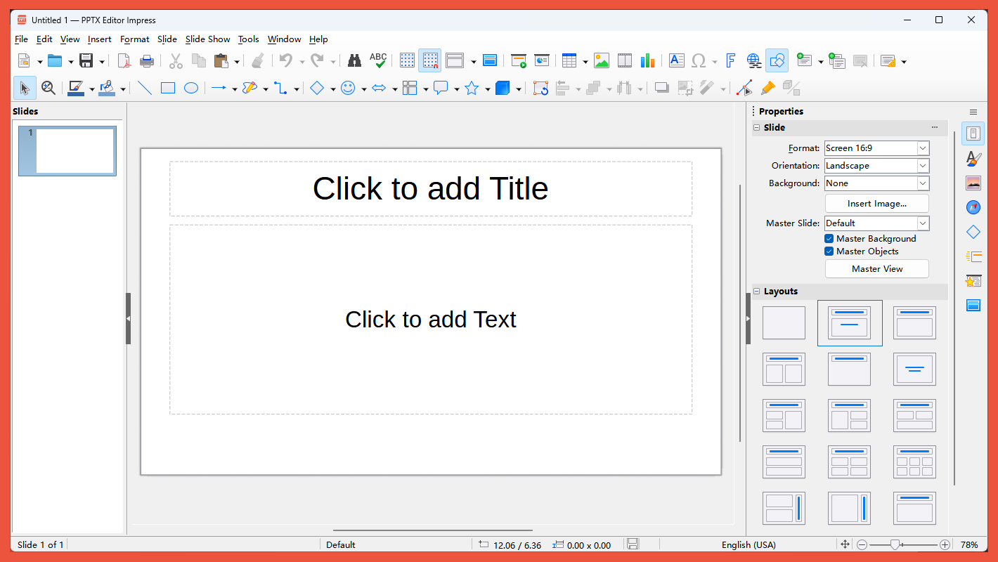Insert an image from the toolbar
This screenshot has height=562, width=998.
point(602,60)
